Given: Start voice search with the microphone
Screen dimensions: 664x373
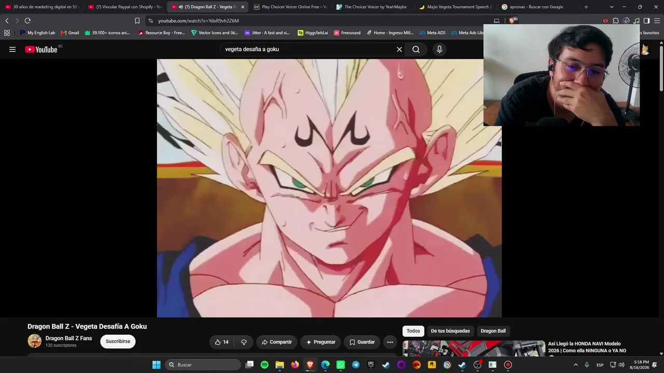Looking at the screenshot, I should [x=439, y=49].
